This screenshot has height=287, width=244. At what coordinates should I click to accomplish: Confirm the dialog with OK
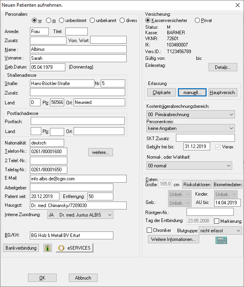pyautogui.click(x=42, y=278)
